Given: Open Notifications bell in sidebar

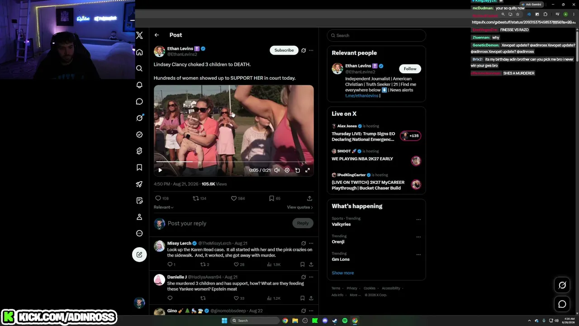Looking at the screenshot, I should coord(139,85).
